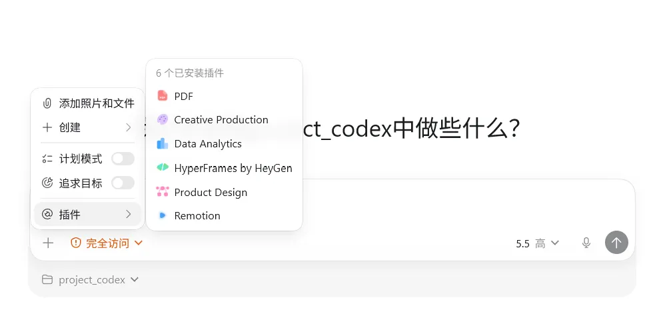Open the 插件 menu item
Image resolution: width=645 pixels, height=332 pixels.
87,214
